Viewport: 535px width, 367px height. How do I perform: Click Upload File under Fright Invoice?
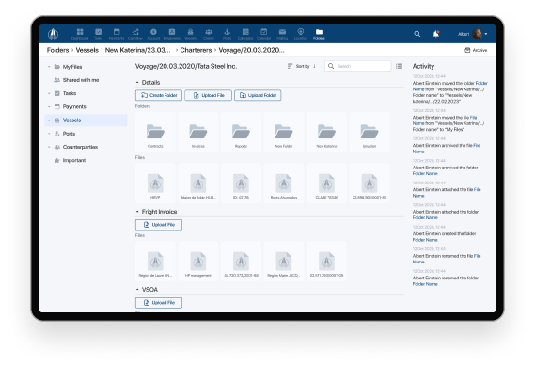tap(159, 225)
